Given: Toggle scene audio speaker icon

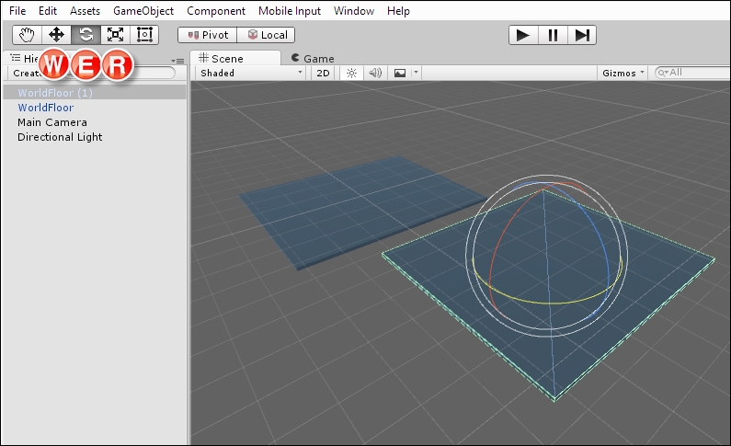Looking at the screenshot, I should pos(375,73).
